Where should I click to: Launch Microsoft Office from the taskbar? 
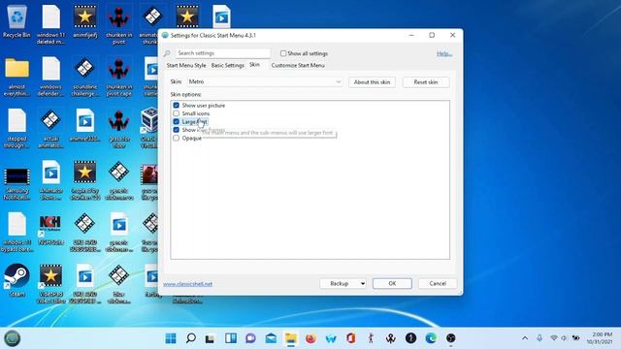coord(351,338)
